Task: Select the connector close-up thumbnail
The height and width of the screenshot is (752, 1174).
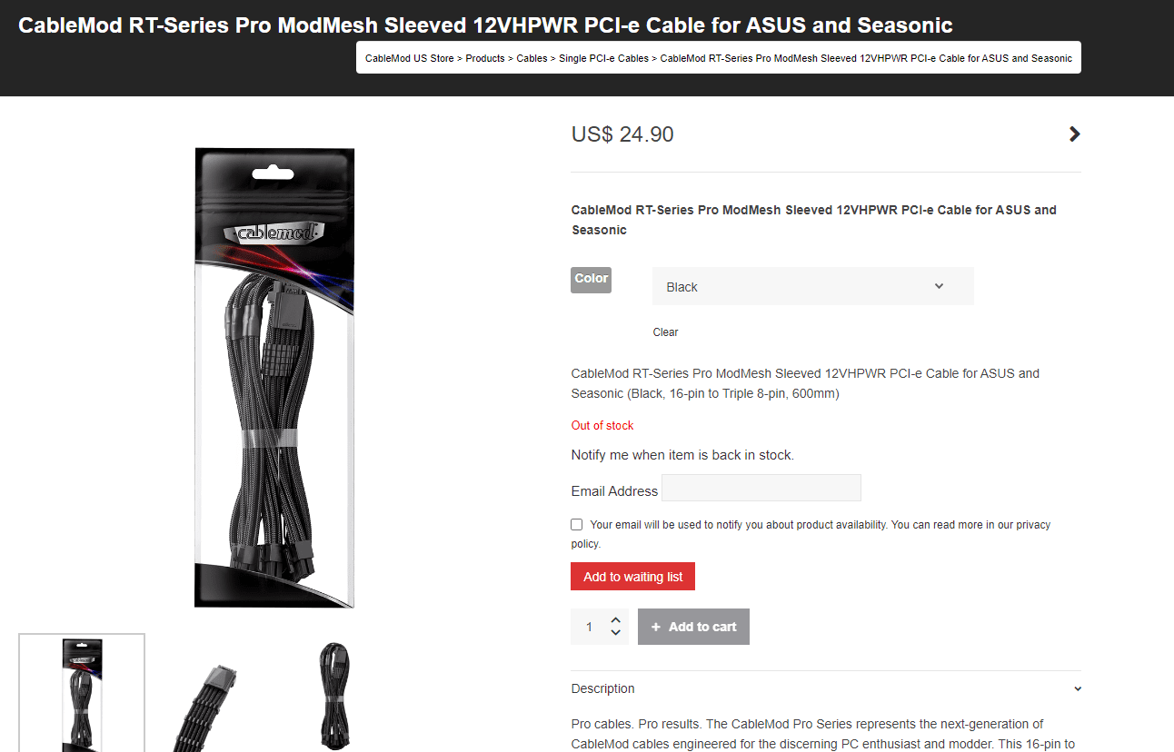Action: (x=208, y=693)
